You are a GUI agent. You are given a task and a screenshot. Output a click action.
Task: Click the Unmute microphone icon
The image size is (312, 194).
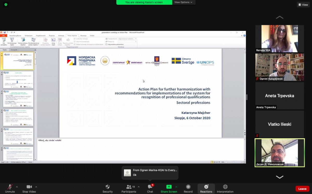[10, 187]
